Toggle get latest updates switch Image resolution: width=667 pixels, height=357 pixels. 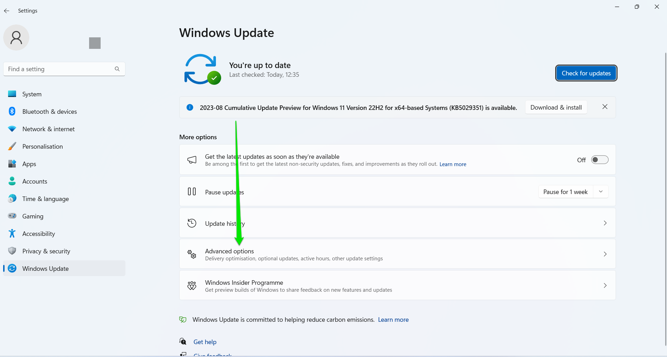click(600, 160)
